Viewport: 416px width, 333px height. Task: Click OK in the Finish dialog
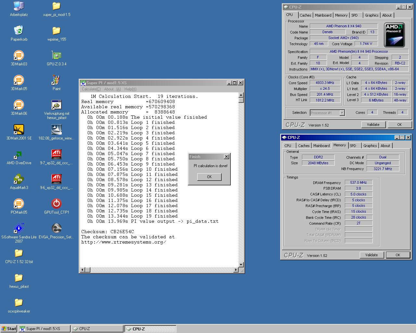coord(209,177)
